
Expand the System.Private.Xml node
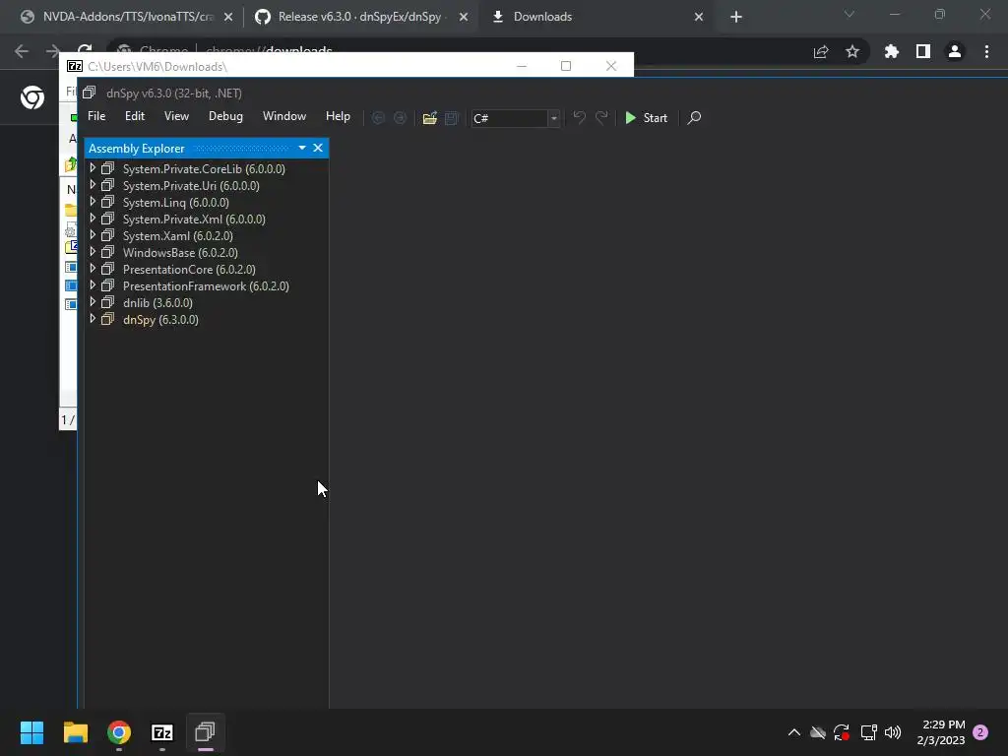point(93,219)
